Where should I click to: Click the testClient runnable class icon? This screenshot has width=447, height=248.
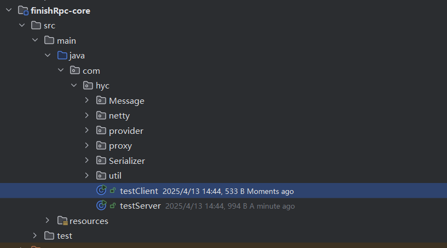click(x=101, y=190)
